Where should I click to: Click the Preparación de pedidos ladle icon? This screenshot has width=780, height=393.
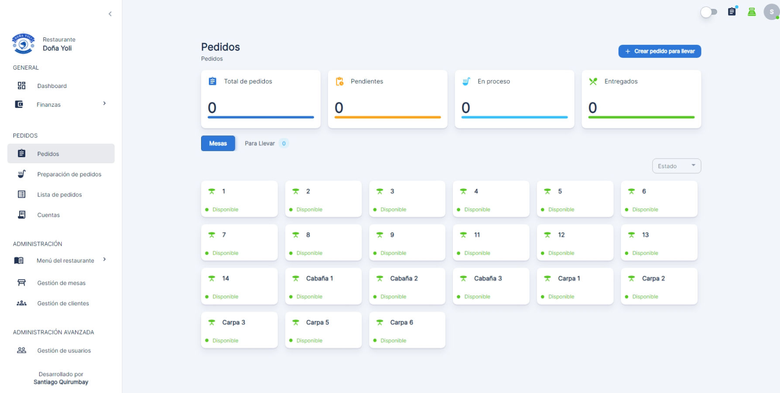(21, 174)
